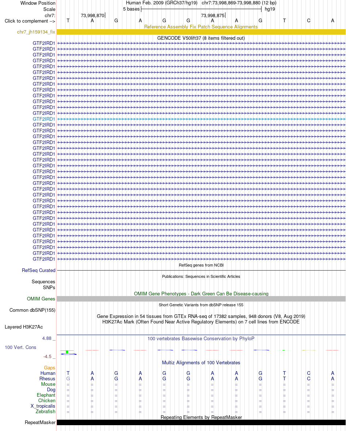
Task: Select the hg19 label beside the scale
Action: [270, 9]
